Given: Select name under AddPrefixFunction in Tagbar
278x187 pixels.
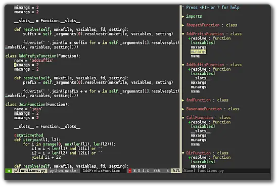Looking at the screenshot, I should point(195,56).
